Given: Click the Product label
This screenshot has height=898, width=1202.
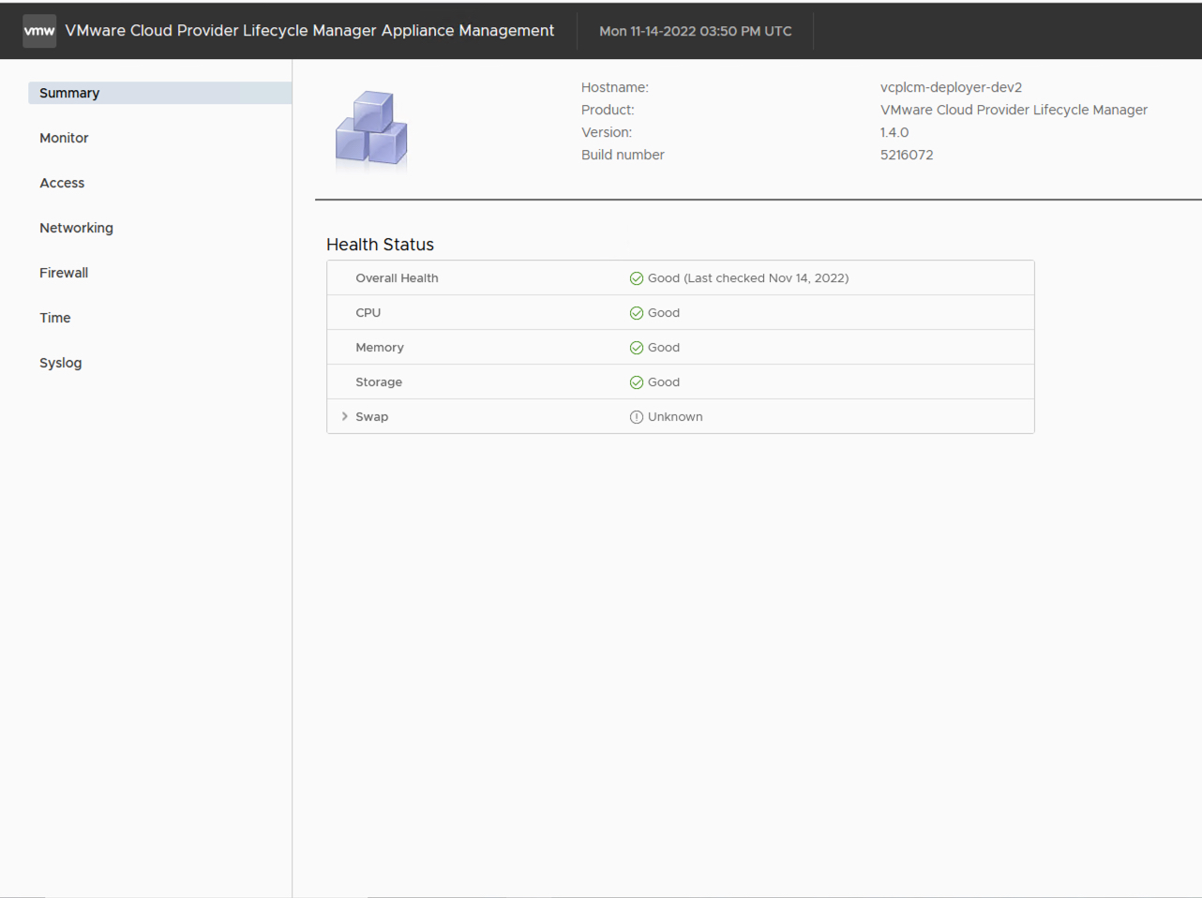Looking at the screenshot, I should click(x=608, y=110).
